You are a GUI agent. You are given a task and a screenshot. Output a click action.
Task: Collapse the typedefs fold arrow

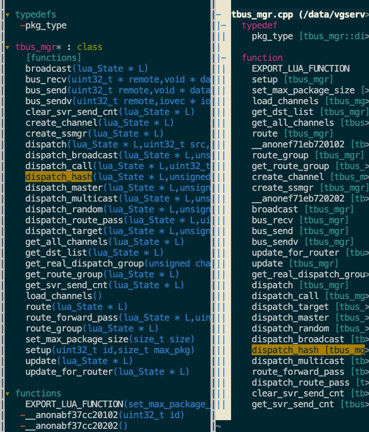7,15
